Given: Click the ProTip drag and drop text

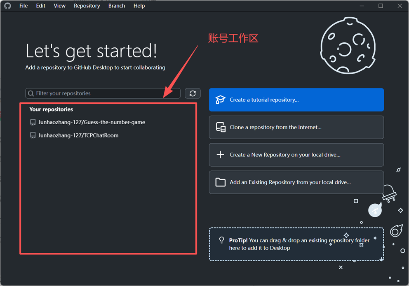Looking at the screenshot, I should pyautogui.click(x=299, y=244).
